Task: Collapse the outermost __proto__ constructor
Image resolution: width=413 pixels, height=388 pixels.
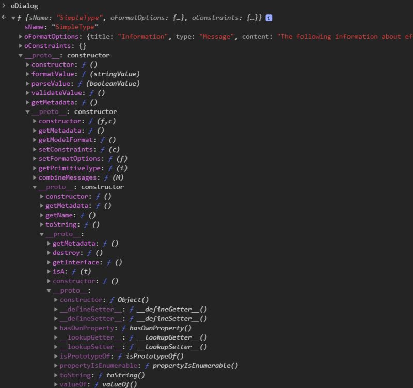Action: [x=21, y=55]
